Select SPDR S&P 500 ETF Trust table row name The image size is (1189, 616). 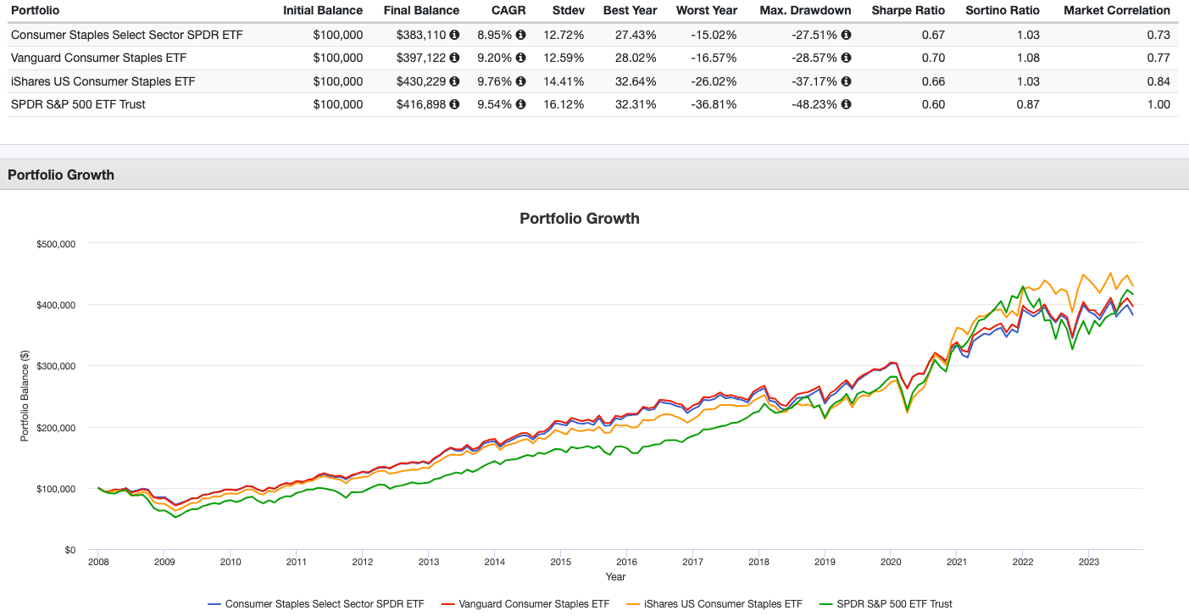click(x=78, y=104)
